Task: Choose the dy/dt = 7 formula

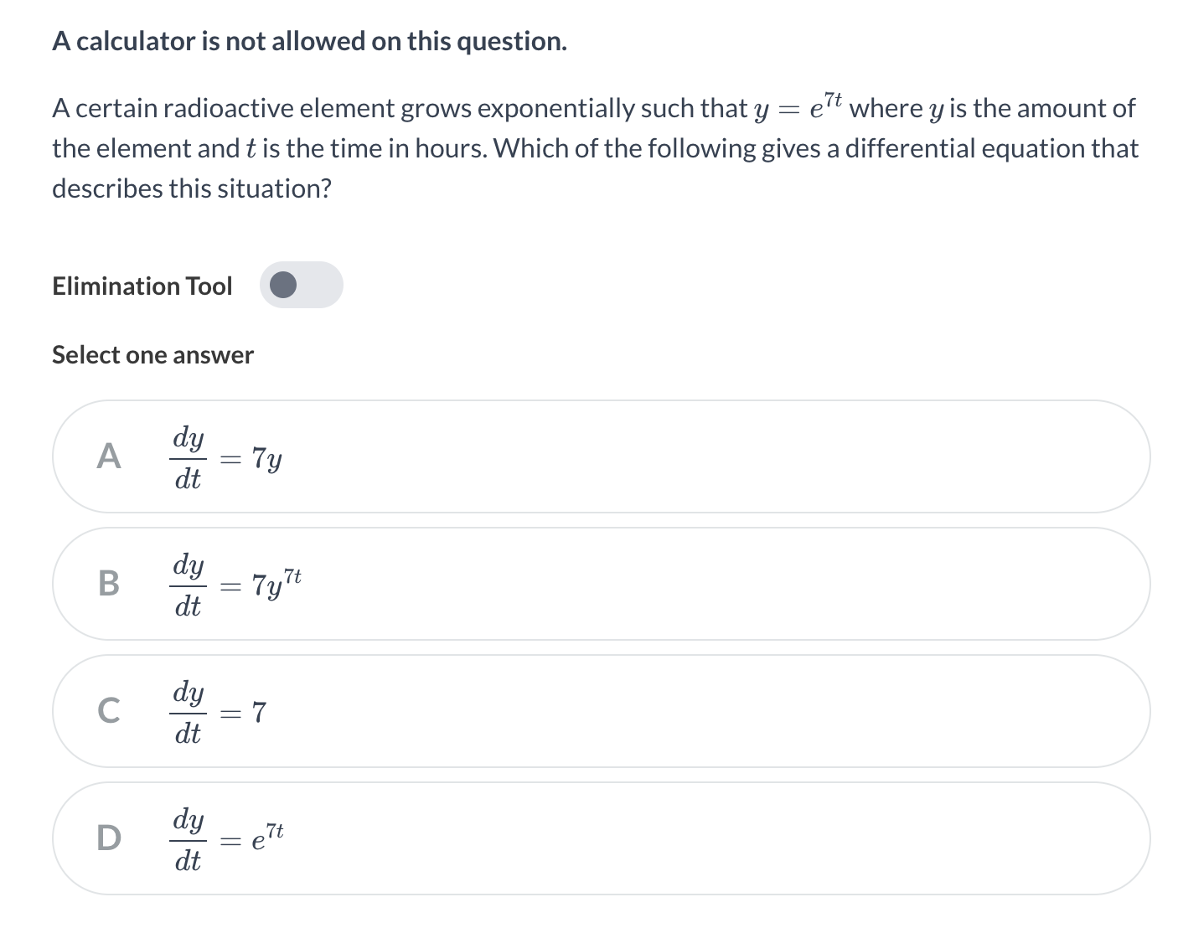Action: click(x=218, y=712)
